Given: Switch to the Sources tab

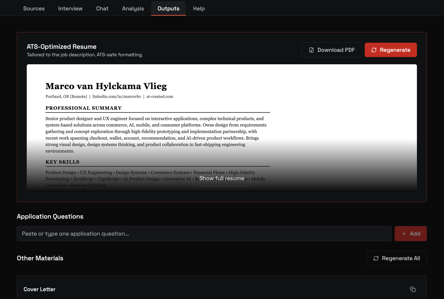Looking at the screenshot, I should tap(34, 8).
